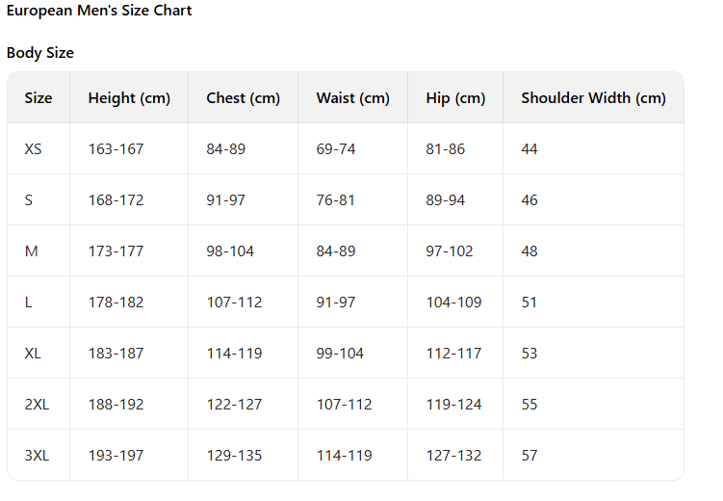The image size is (723, 501).
Task: Click the XS size cell
Action: pyautogui.click(x=34, y=149)
